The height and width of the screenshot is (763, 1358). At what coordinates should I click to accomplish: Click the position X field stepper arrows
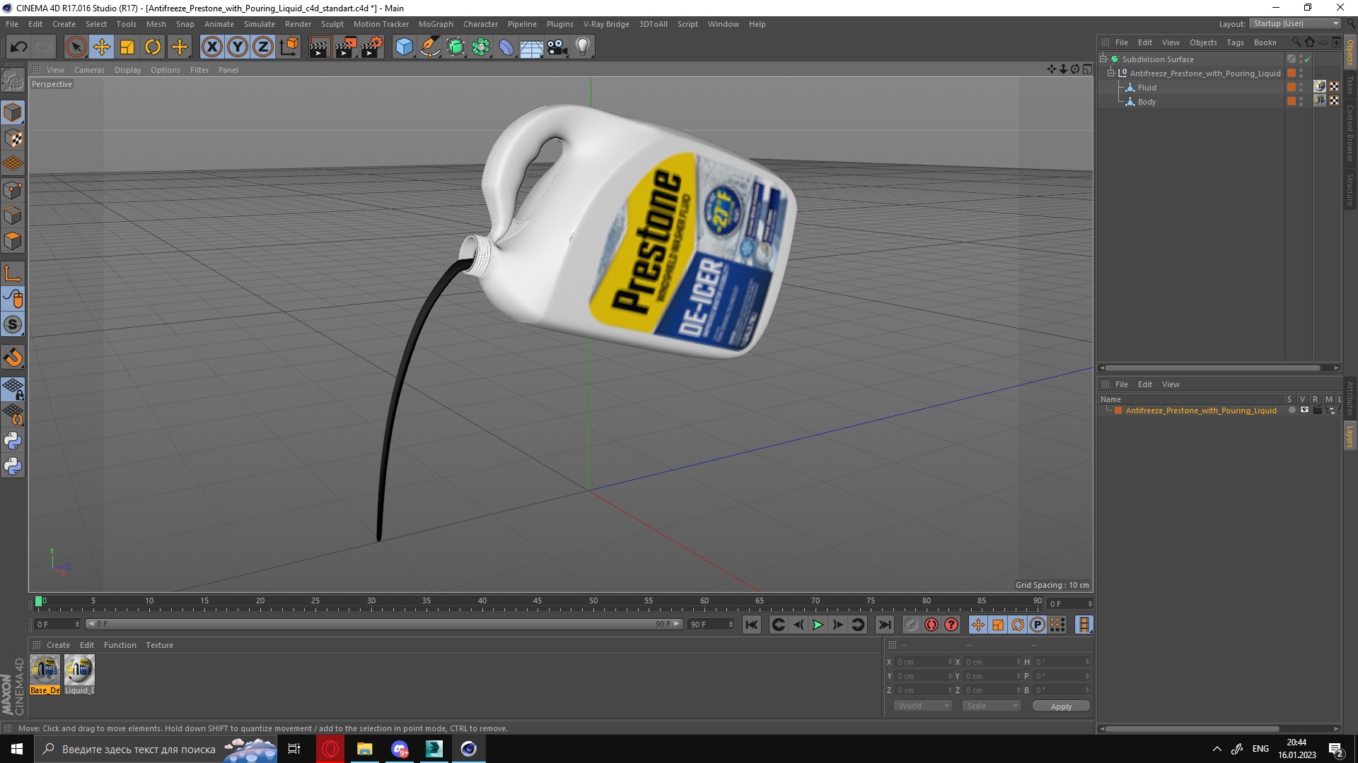coord(950,662)
